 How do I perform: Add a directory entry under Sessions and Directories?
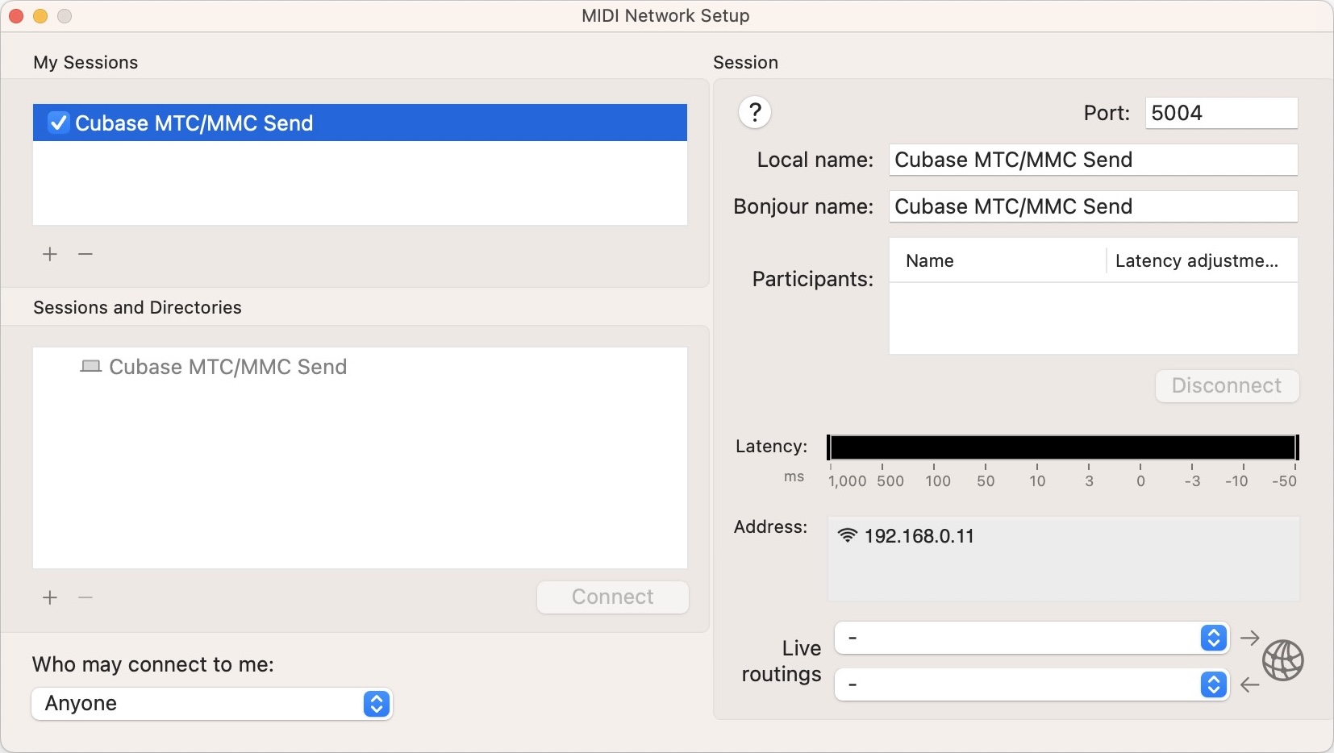[50, 597]
